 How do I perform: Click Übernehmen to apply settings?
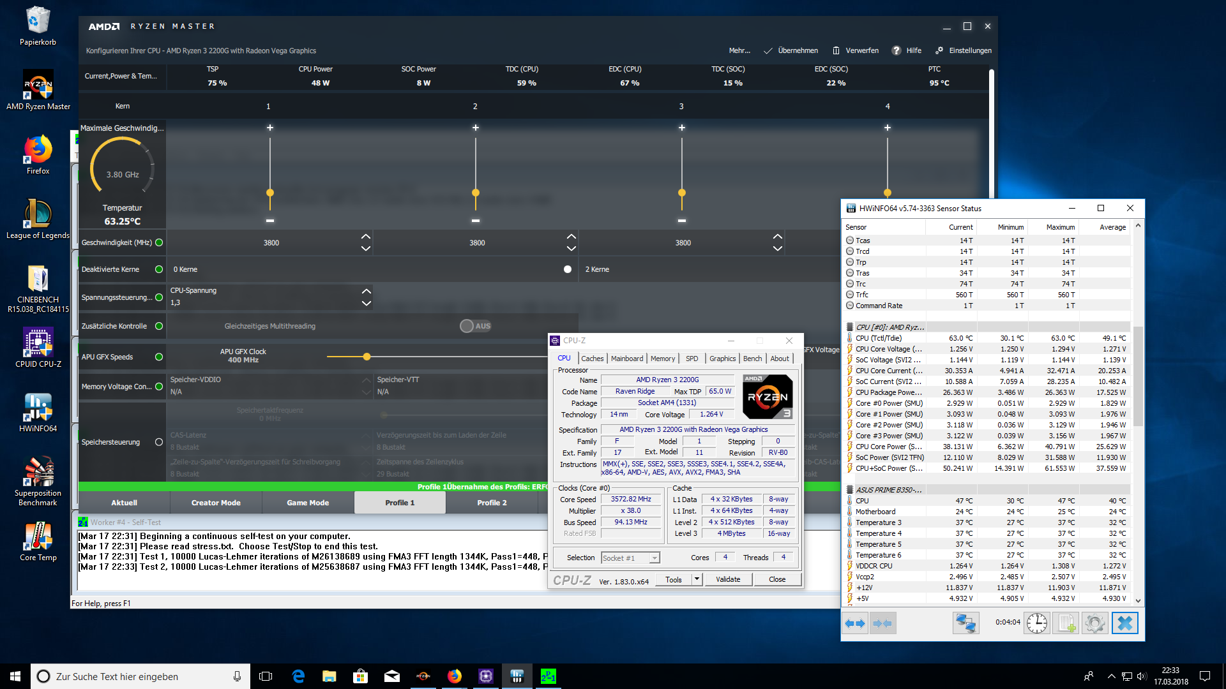(x=791, y=50)
